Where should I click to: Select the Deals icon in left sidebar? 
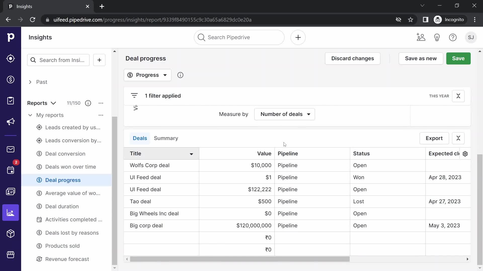tap(10, 79)
